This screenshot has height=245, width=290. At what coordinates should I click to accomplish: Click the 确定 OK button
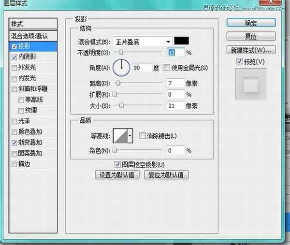click(x=250, y=23)
